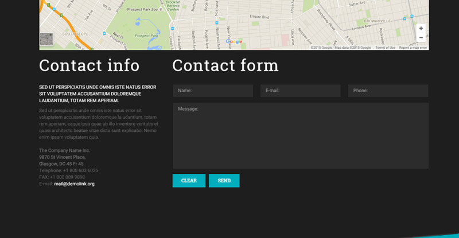Viewport: 459px width, 238px height.
Task: Click the Empire Blvd street label
Action: pos(259,17)
